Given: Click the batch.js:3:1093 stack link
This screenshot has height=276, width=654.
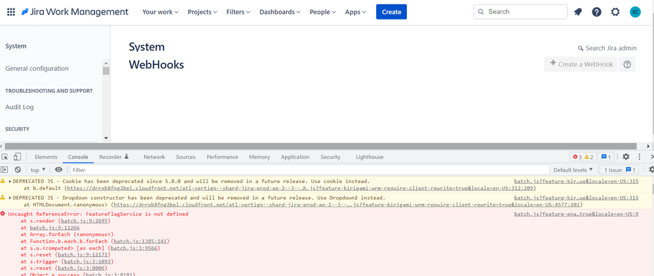Looking at the screenshot, I should click(x=87, y=262).
